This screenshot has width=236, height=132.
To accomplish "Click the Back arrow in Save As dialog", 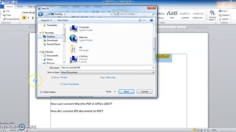I will pyautogui.click(x=41, y=14).
